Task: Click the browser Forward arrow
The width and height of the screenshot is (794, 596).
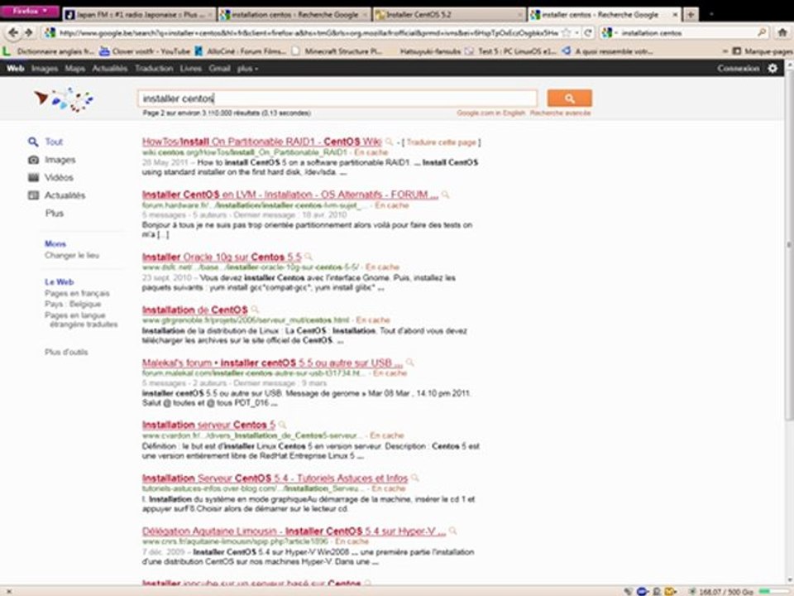Action: point(29,33)
